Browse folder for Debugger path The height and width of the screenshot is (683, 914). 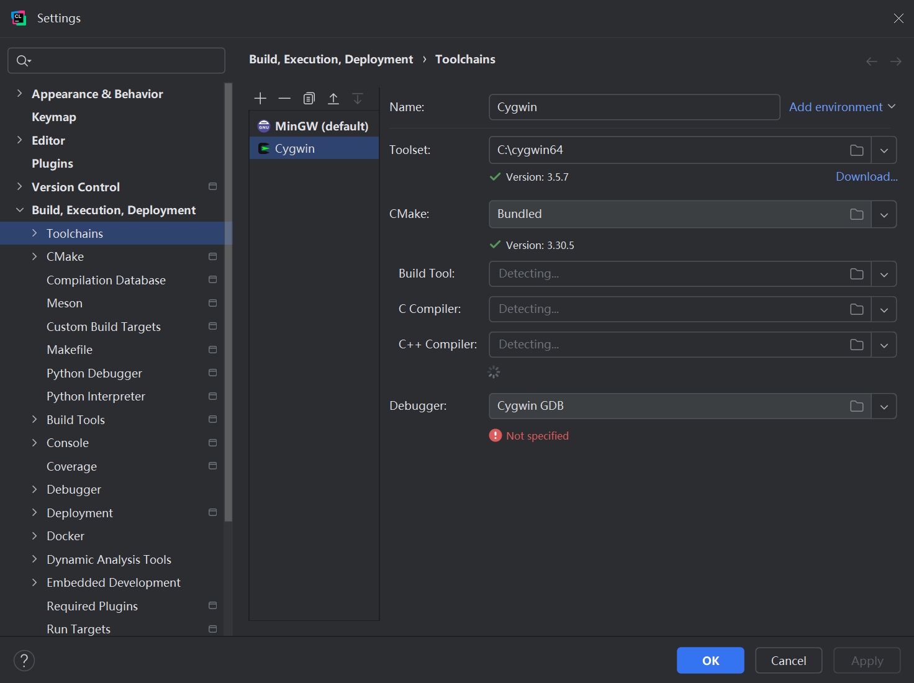point(856,406)
